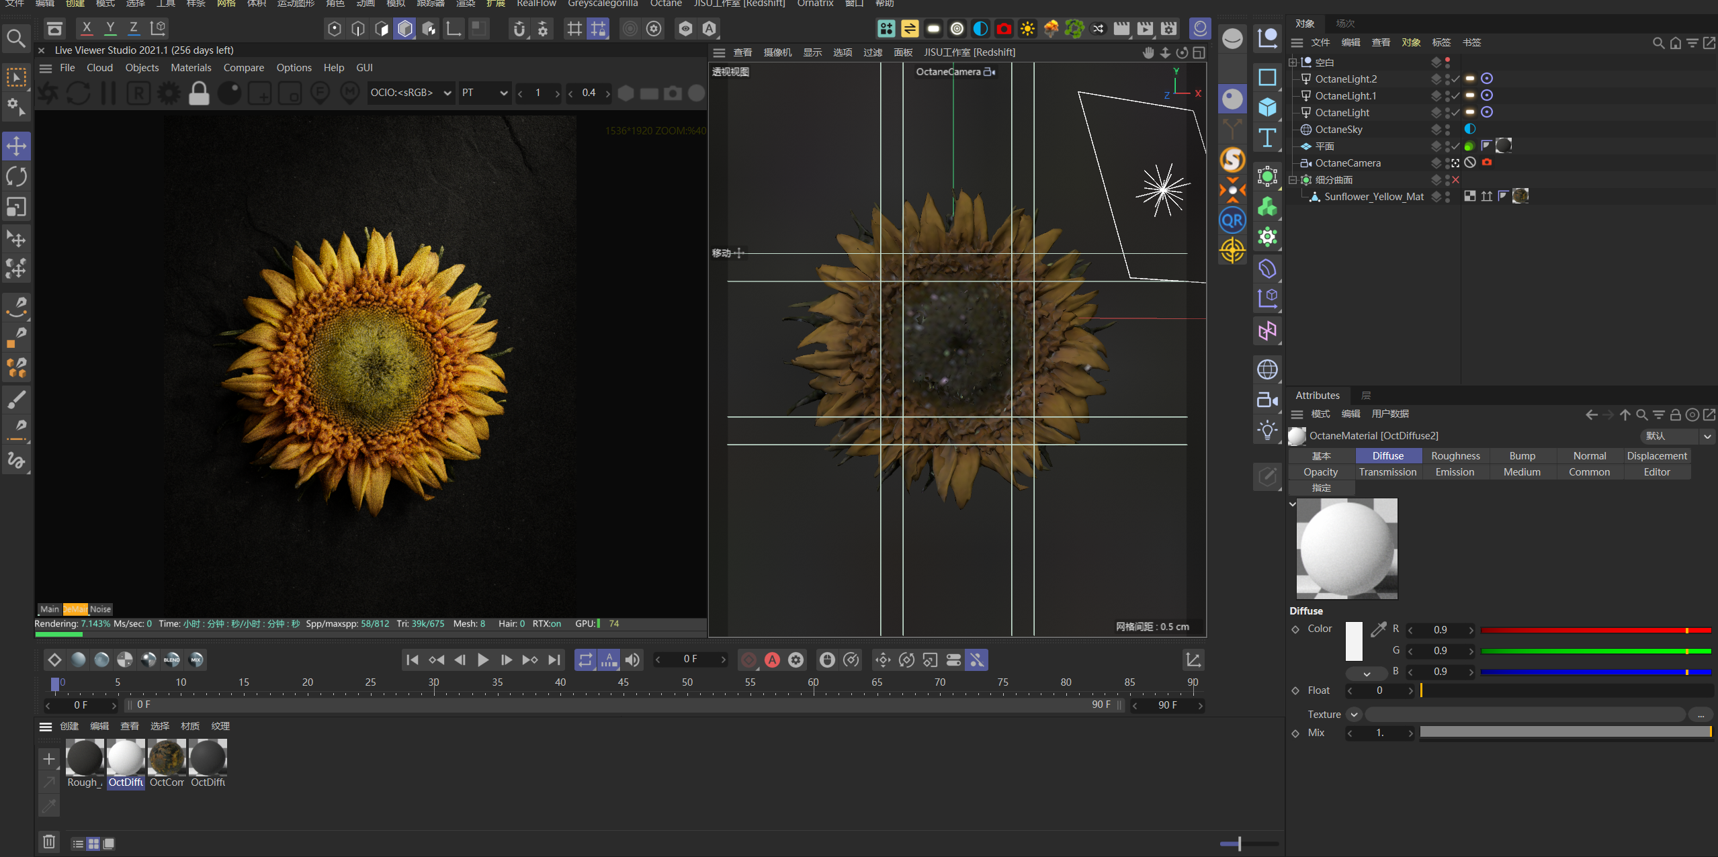Select the OctCom material thumbnail
Image resolution: width=1718 pixels, height=857 pixels.
(166, 759)
